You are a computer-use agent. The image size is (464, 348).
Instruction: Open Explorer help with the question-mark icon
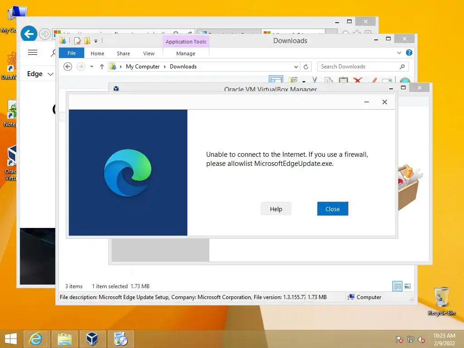(x=409, y=53)
